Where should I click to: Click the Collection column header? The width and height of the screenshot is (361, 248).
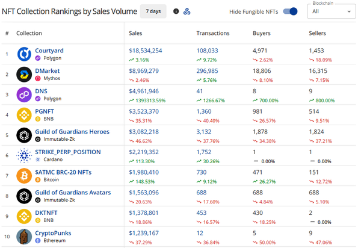tap(29, 33)
